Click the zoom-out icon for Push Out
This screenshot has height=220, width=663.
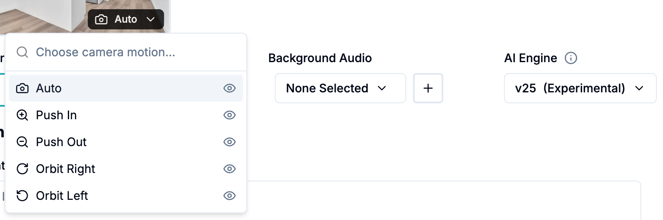22,142
